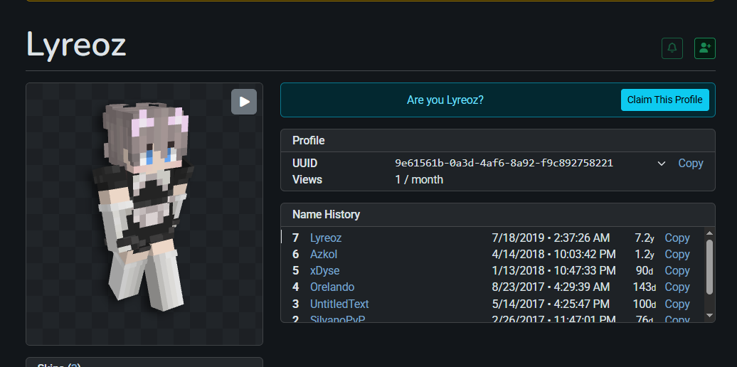Click the add friend icon

pos(705,48)
